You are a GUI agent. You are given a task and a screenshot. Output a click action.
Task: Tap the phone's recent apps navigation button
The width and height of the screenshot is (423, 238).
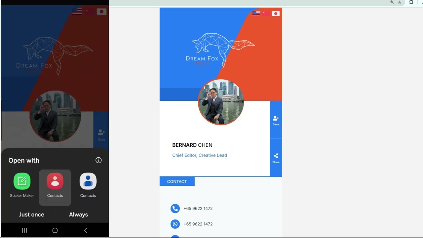(24, 230)
